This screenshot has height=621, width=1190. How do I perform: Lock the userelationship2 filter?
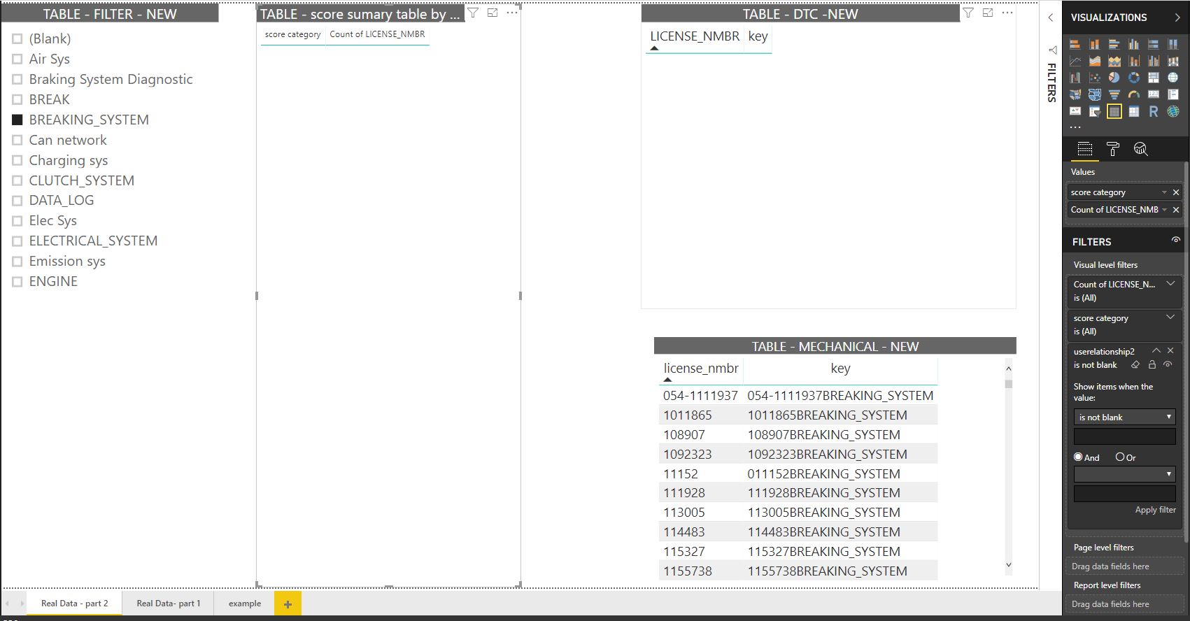pos(1152,364)
